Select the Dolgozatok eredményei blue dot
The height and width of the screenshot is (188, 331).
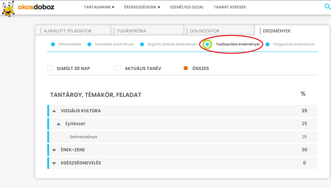coord(268,44)
